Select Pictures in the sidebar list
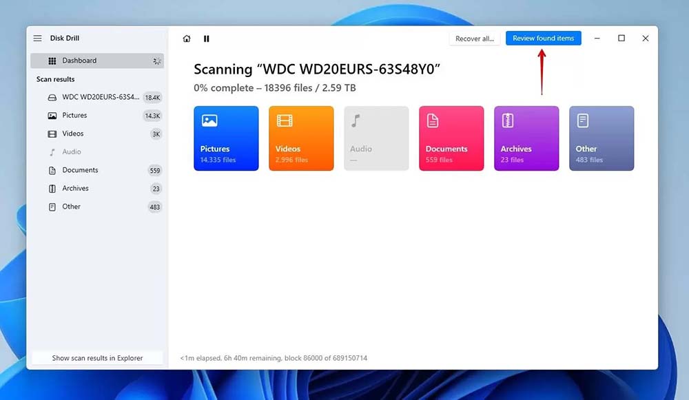 [x=74, y=116]
